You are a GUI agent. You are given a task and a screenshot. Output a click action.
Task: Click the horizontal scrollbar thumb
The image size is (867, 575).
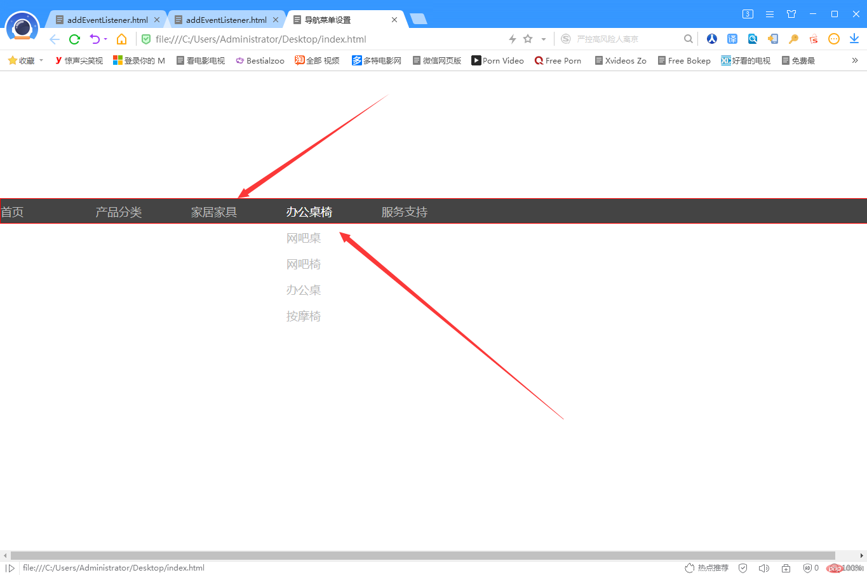(423, 555)
